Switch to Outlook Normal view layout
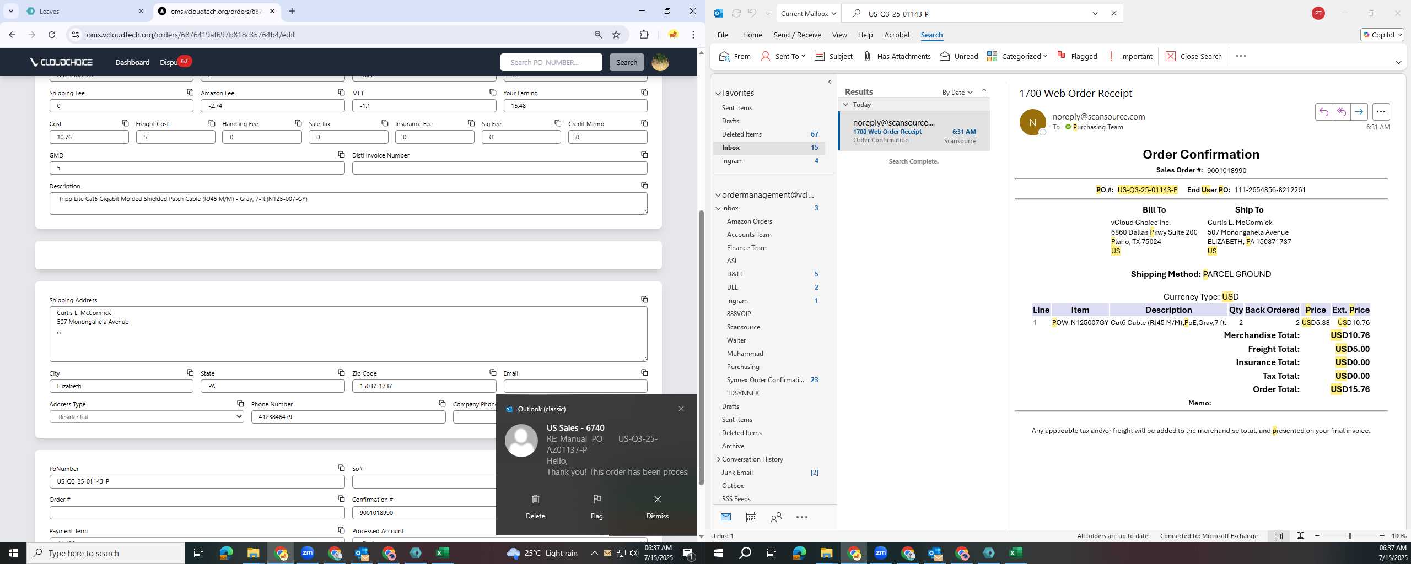This screenshot has height=564, width=1411. pos(1278,536)
